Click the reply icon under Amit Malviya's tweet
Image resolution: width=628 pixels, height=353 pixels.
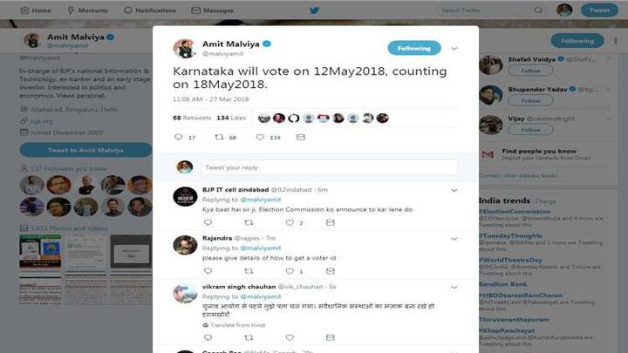[179, 138]
